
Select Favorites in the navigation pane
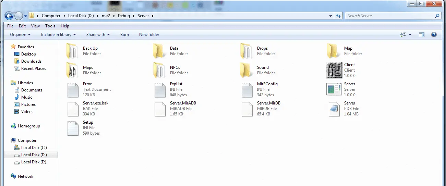point(26,47)
